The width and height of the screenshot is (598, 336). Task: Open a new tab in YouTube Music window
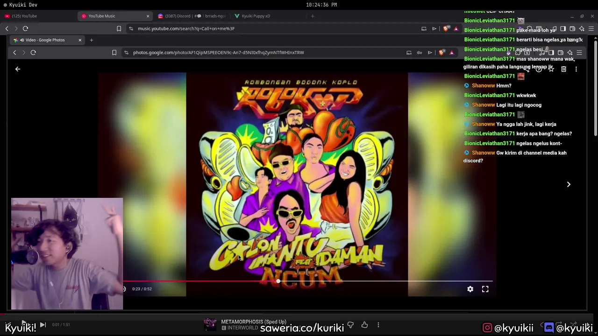tap(313, 16)
